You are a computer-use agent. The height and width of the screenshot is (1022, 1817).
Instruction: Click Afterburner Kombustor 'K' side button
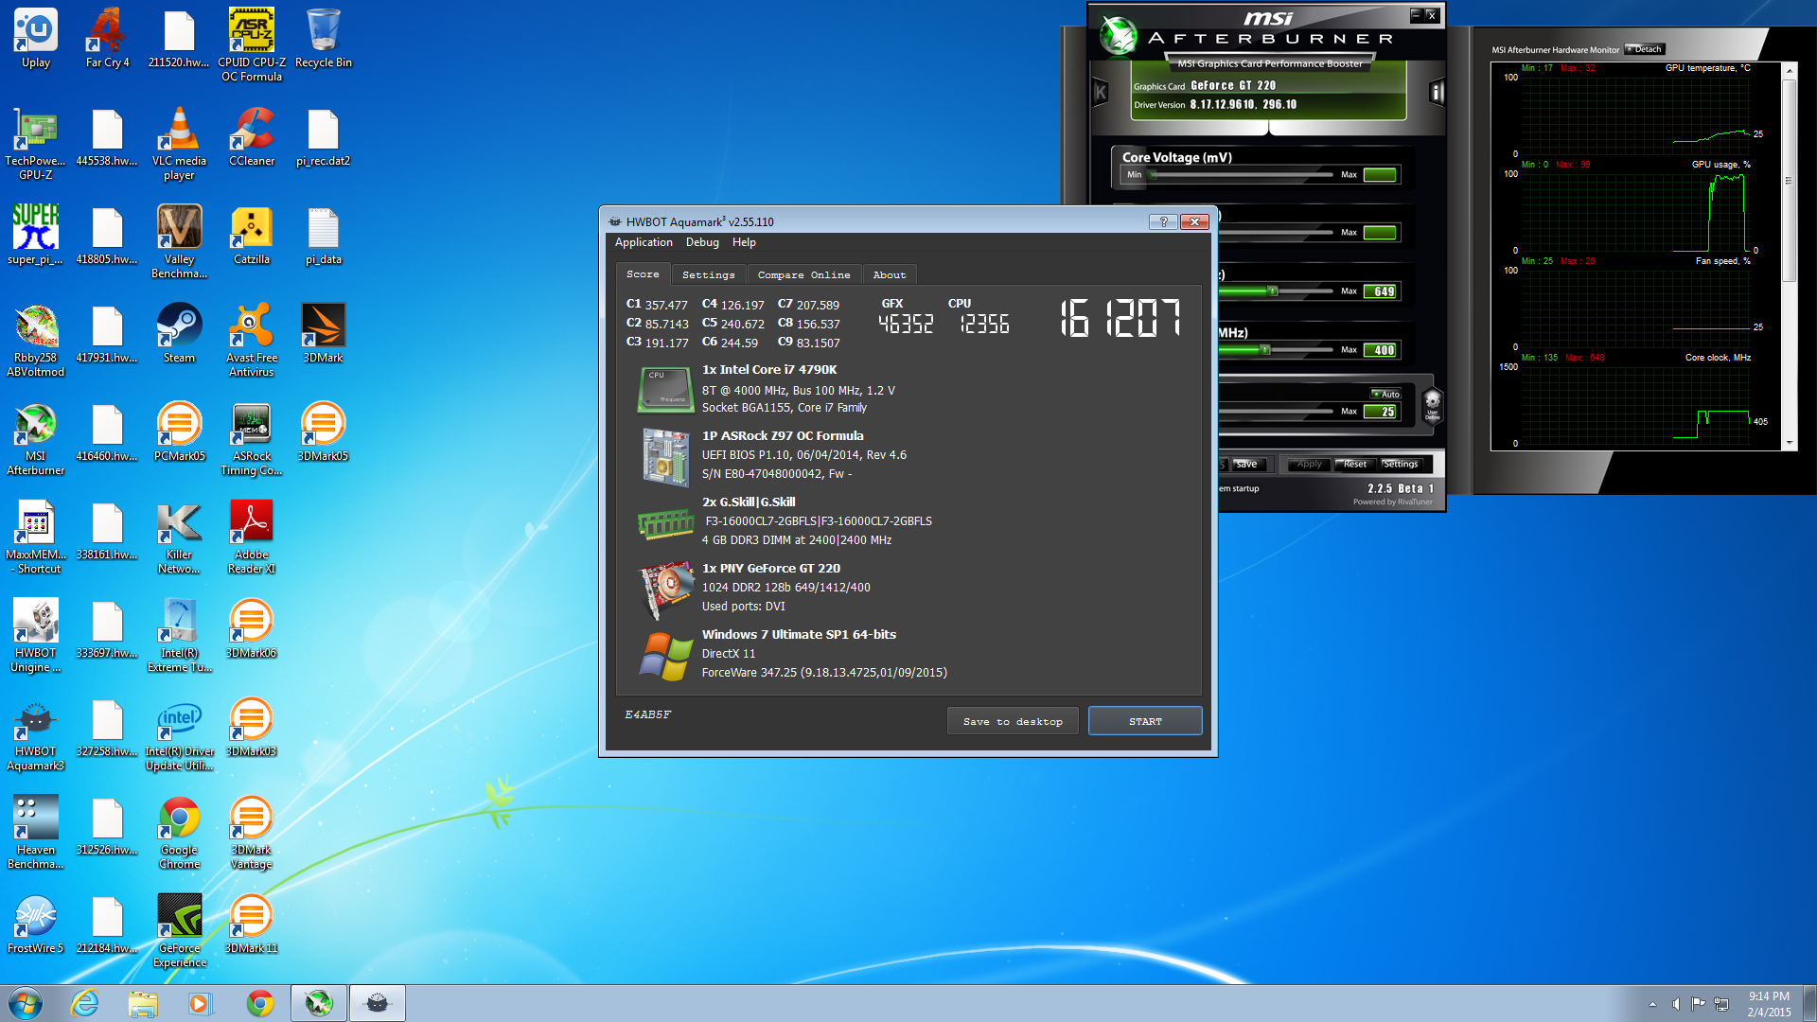tap(1100, 92)
